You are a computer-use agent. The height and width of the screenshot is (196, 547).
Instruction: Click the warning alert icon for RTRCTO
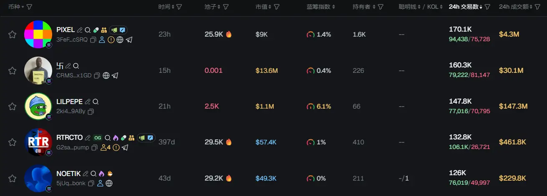click(116, 147)
